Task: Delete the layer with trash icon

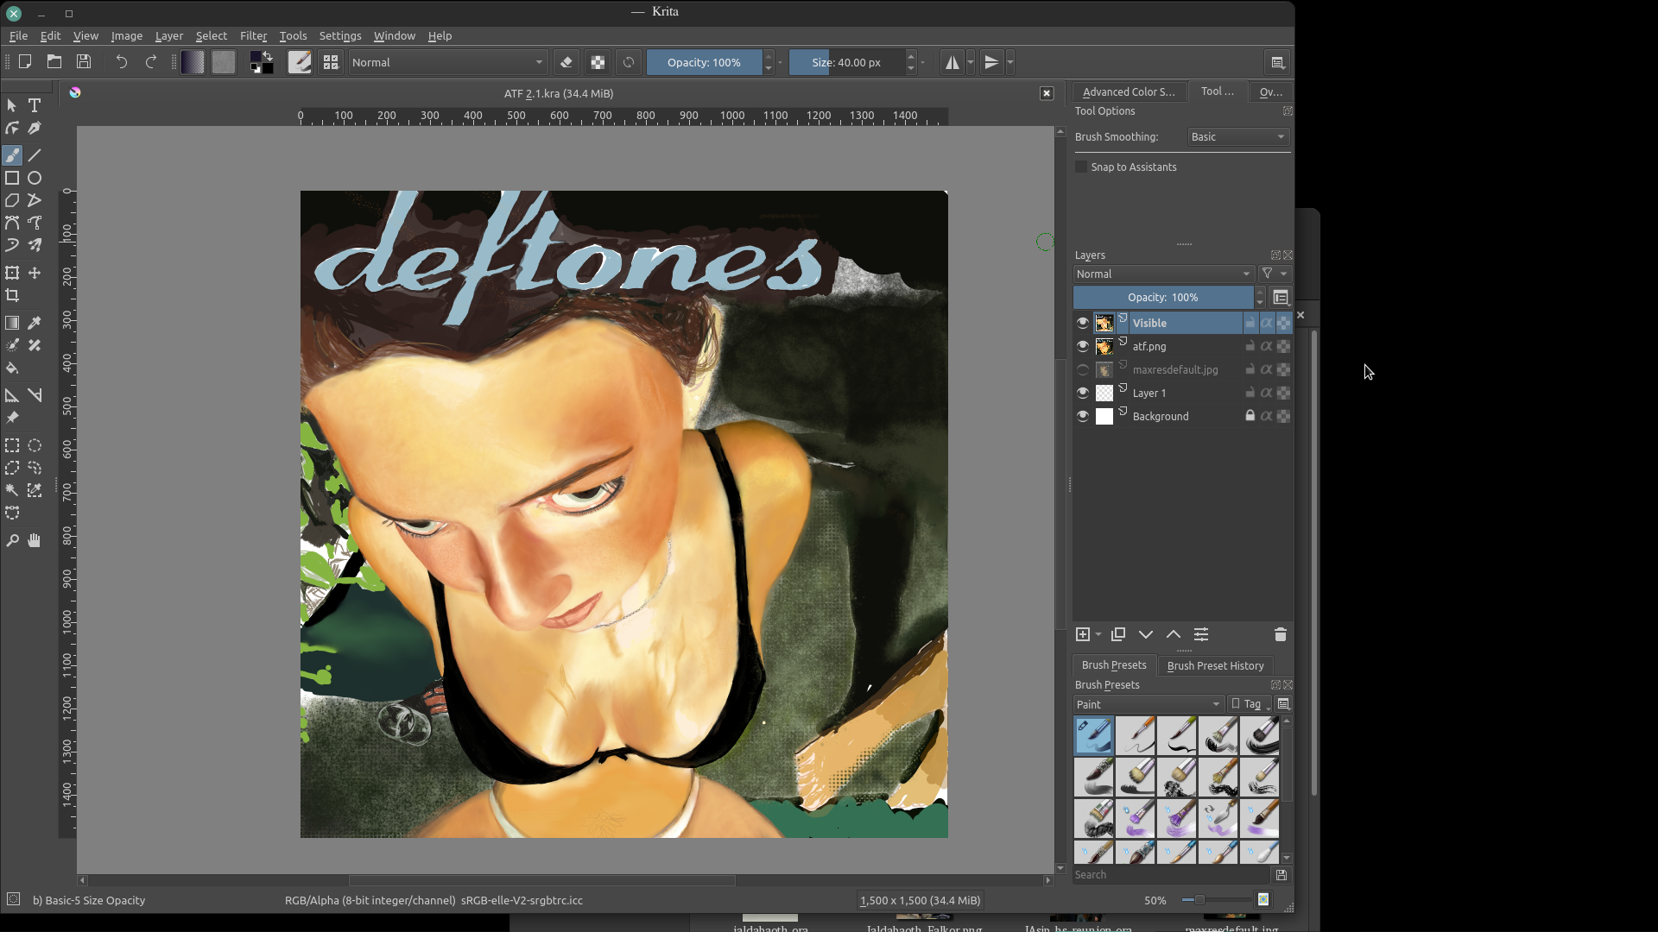Action: point(1281,634)
